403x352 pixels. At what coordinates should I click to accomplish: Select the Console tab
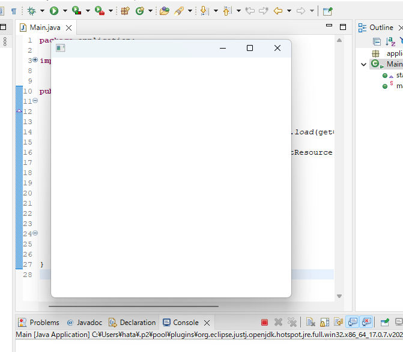(x=181, y=323)
